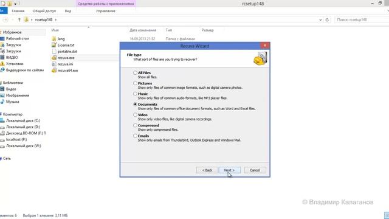Select the Documents radio button
The width and height of the screenshot is (389, 219).
click(135, 104)
